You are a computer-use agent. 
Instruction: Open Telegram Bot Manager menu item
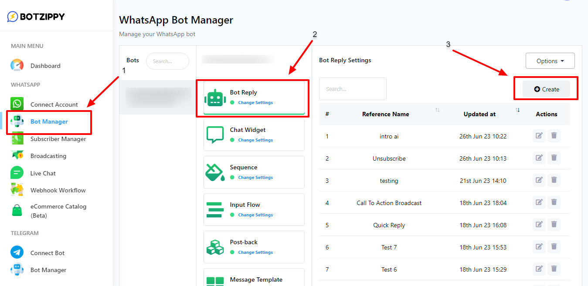click(x=48, y=270)
